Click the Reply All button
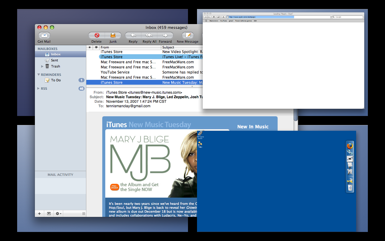This screenshot has height=241, width=385. (x=149, y=35)
